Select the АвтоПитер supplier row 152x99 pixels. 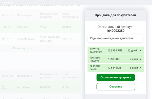click(x=40, y=87)
